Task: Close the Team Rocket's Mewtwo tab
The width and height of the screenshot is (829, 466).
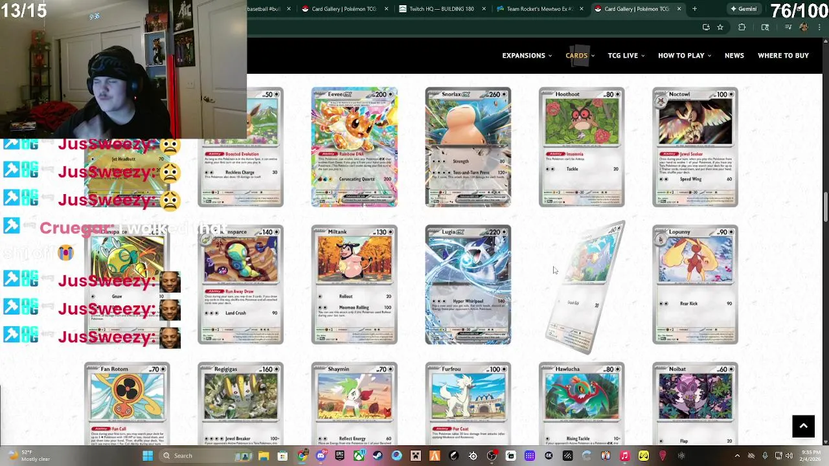Action: click(x=581, y=9)
